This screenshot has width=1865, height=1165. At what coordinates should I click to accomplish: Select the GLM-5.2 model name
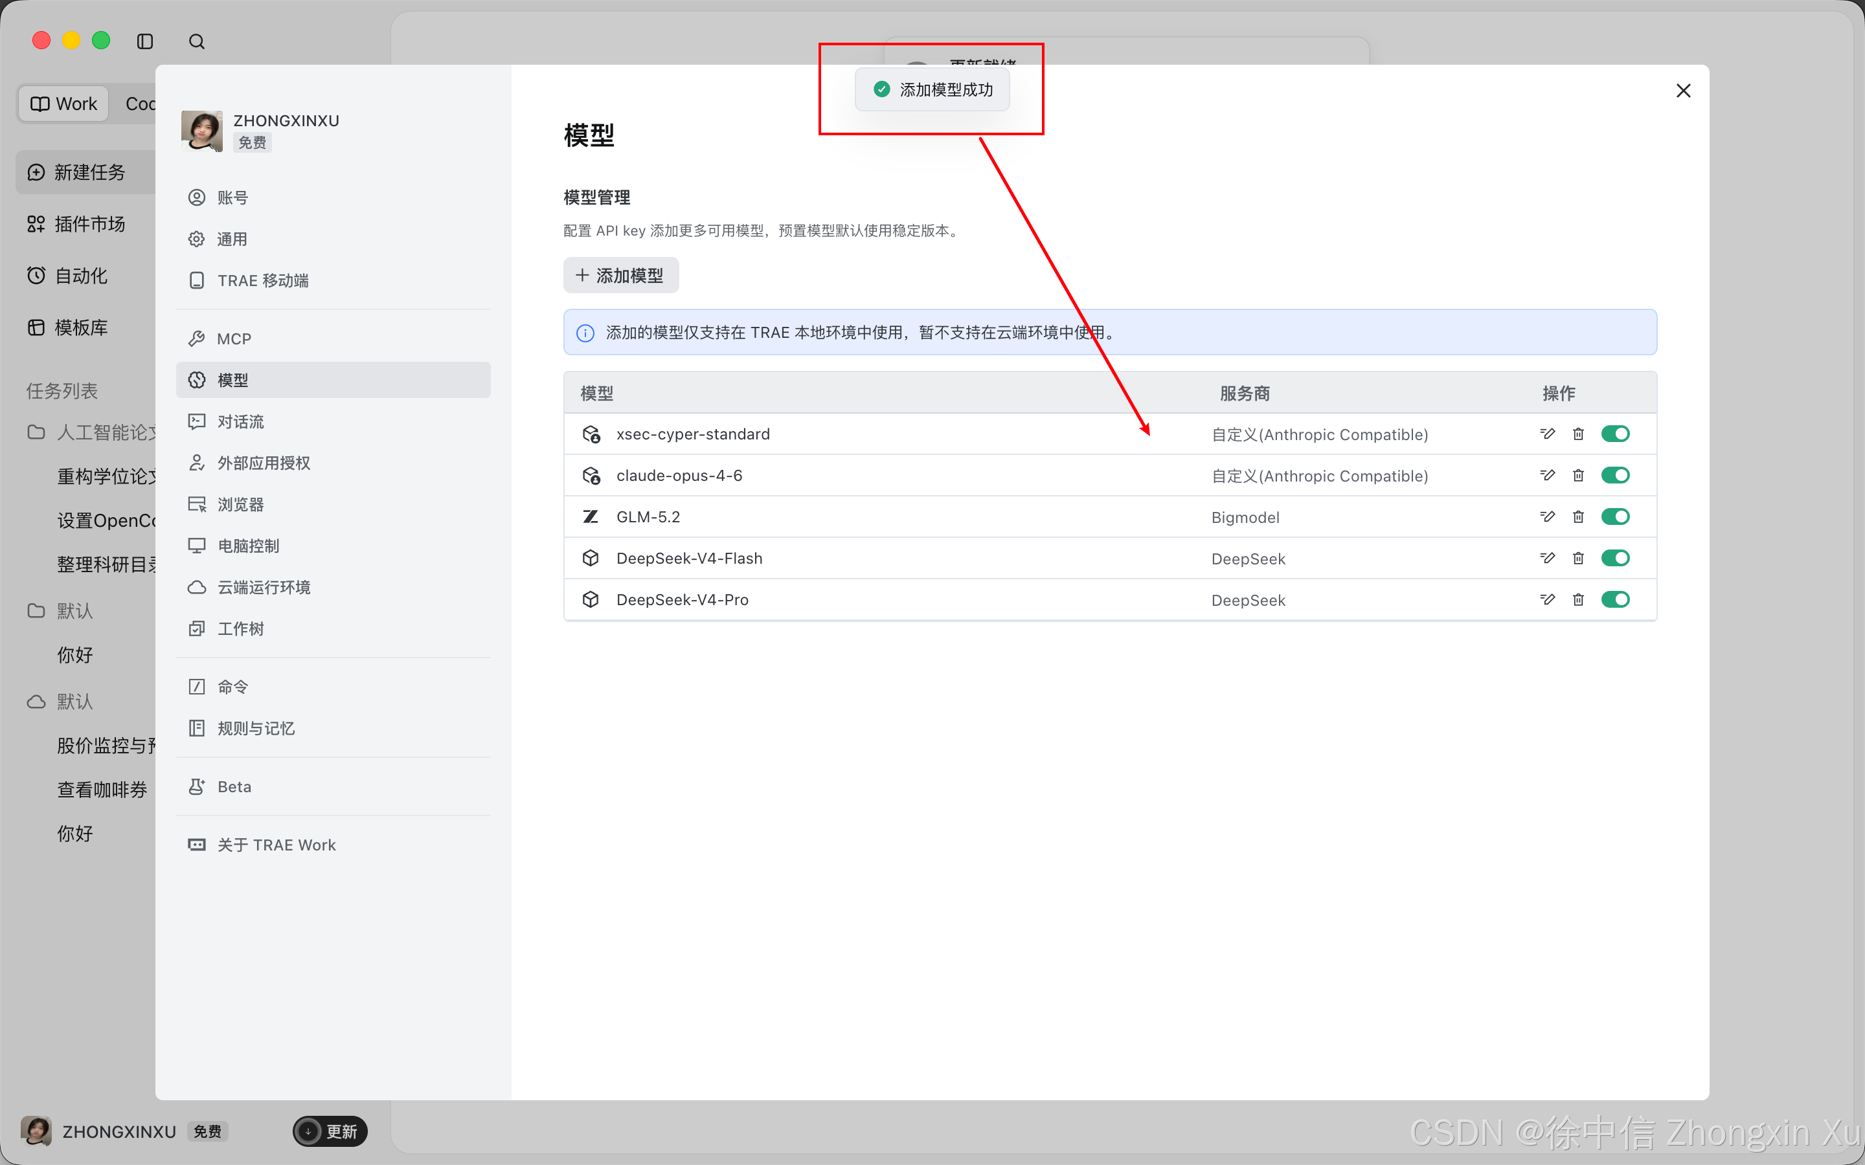(648, 516)
